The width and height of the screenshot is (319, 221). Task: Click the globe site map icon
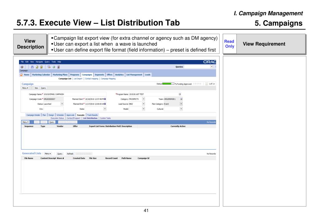coord(22,67)
